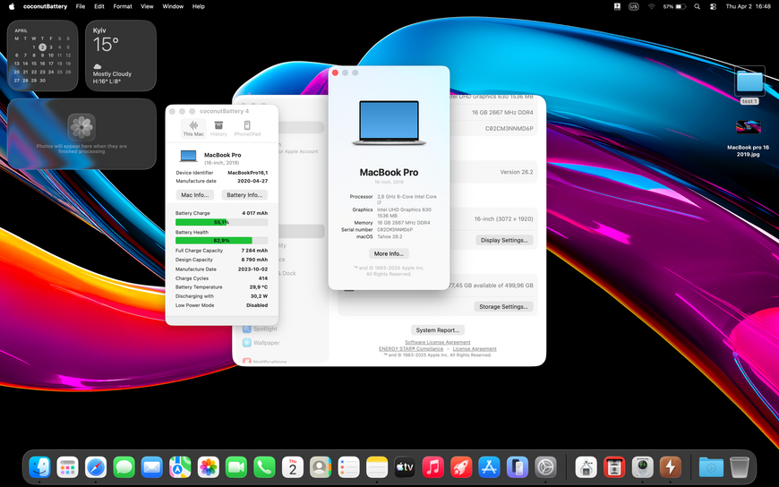The image size is (779, 487).
Task: Click the US input source indicator
Action: pos(633,6)
